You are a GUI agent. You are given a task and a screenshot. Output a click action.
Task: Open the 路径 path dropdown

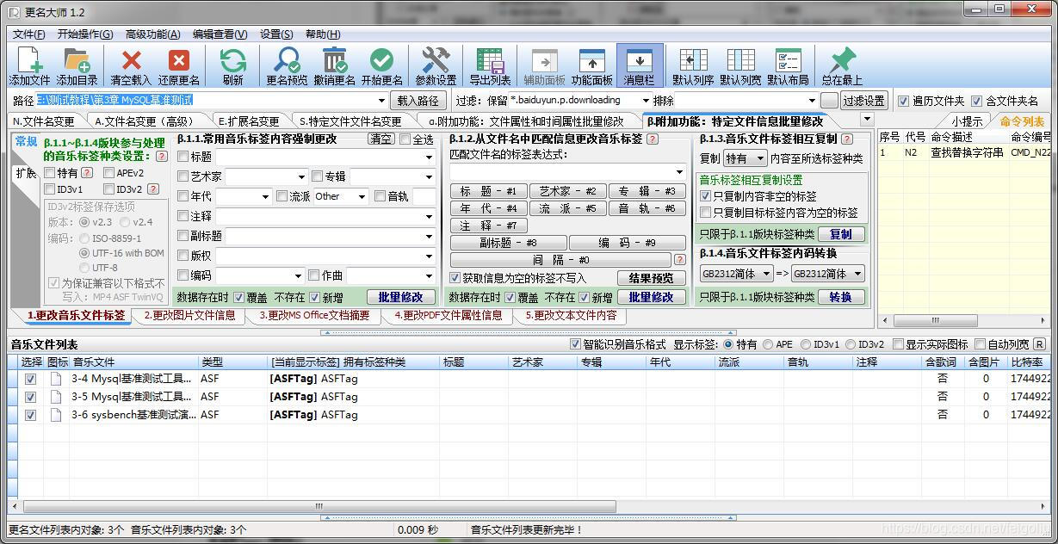pos(381,101)
